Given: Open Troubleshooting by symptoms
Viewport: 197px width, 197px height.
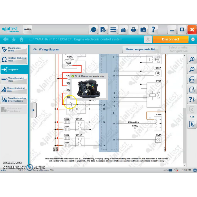Looking at the screenshot, I should click(x=14, y=100).
